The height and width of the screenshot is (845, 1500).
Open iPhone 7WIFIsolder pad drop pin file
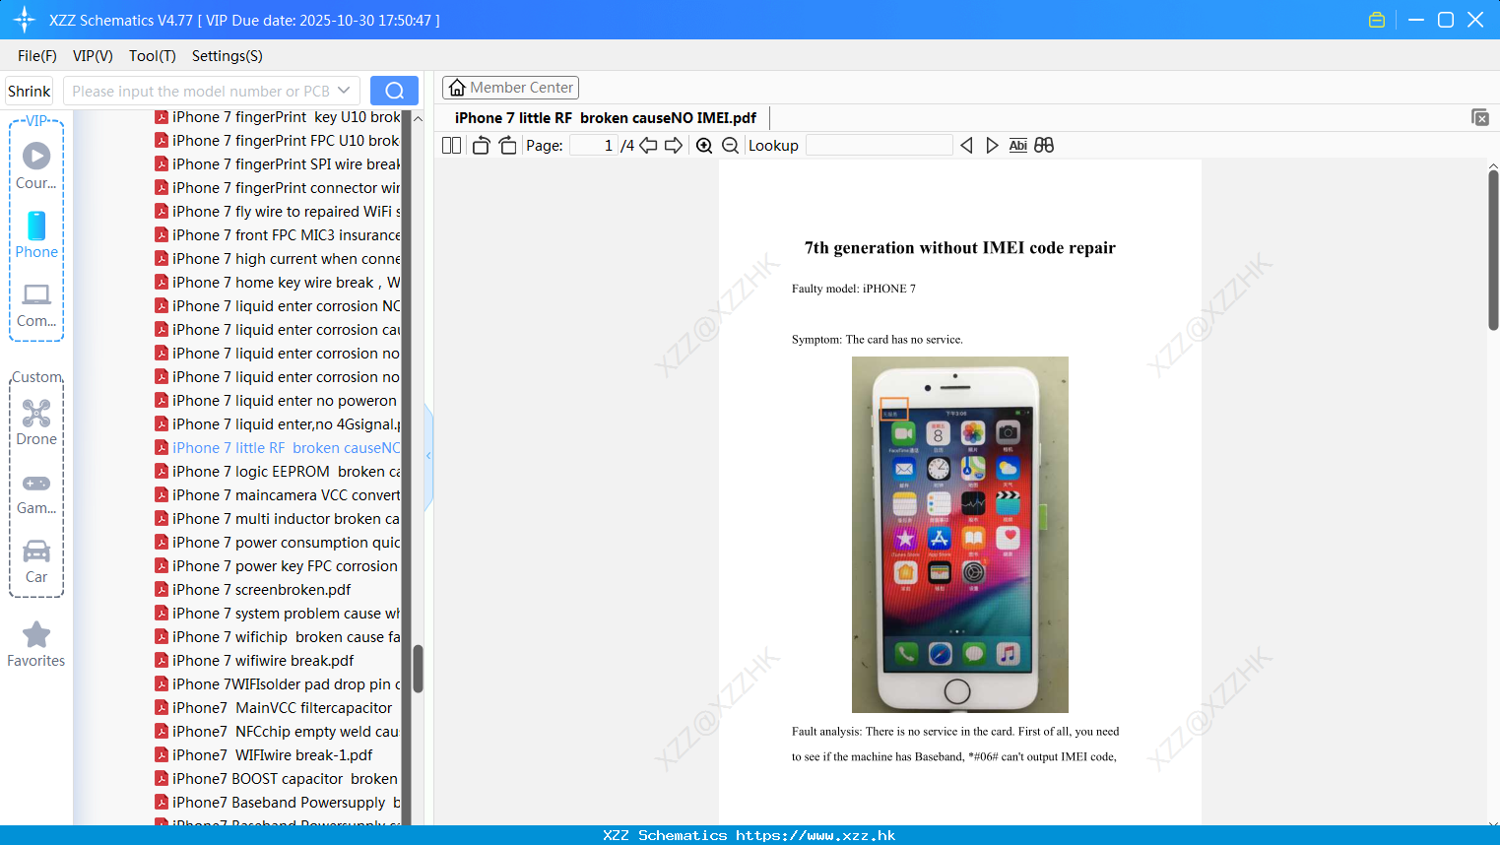[277, 684]
